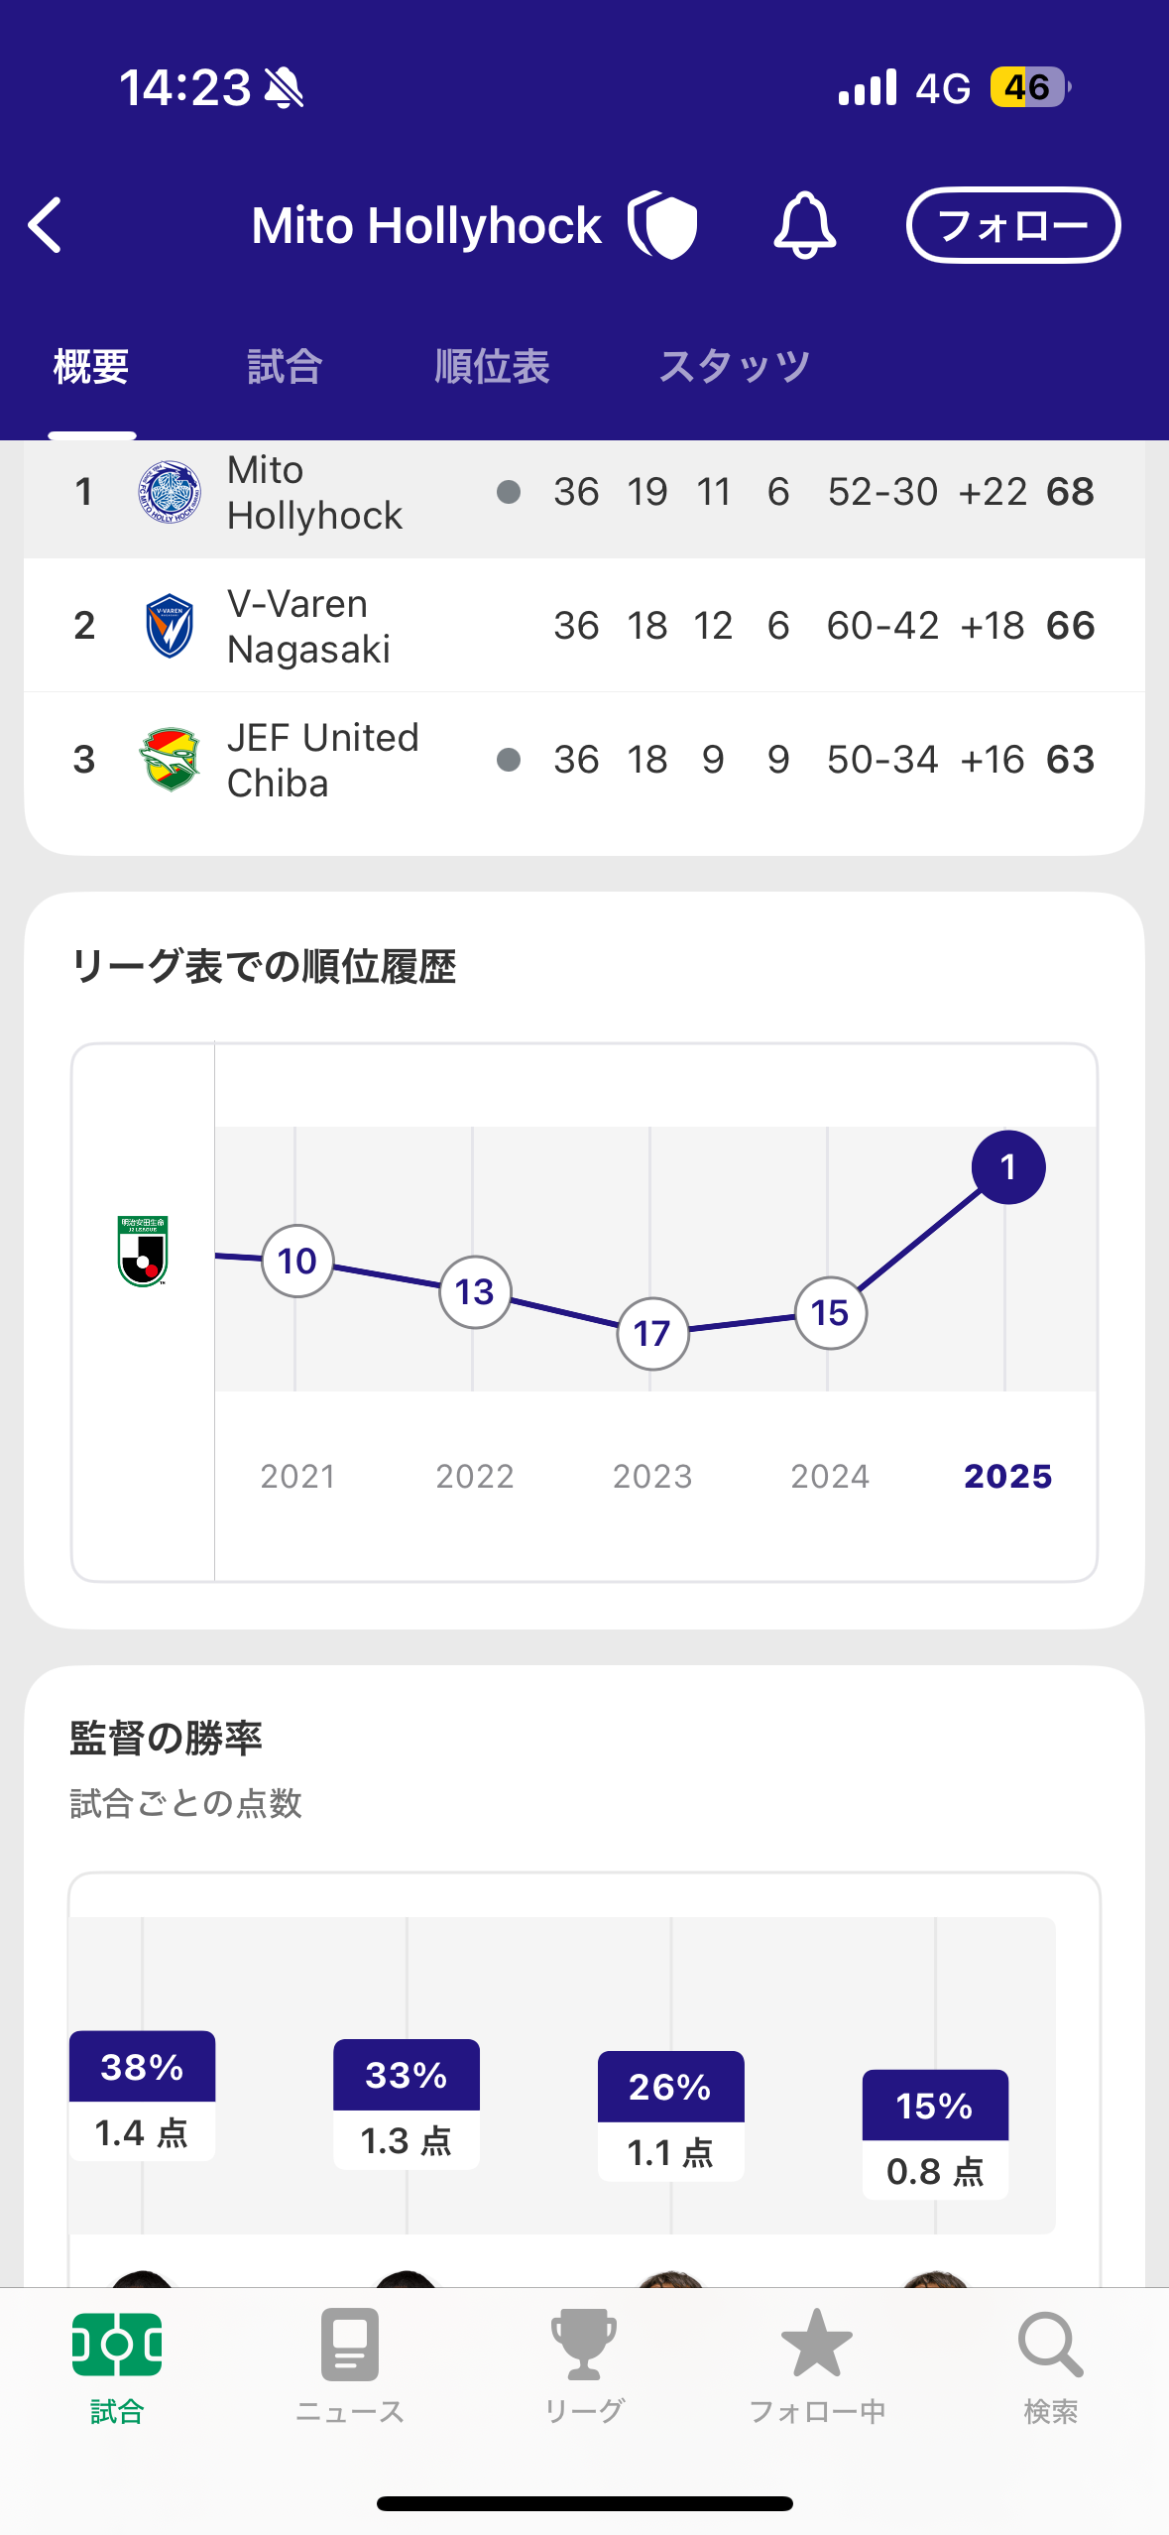This screenshot has width=1169, height=2535.
Task: Switch to the 試合 tab in header
Action: point(285,367)
